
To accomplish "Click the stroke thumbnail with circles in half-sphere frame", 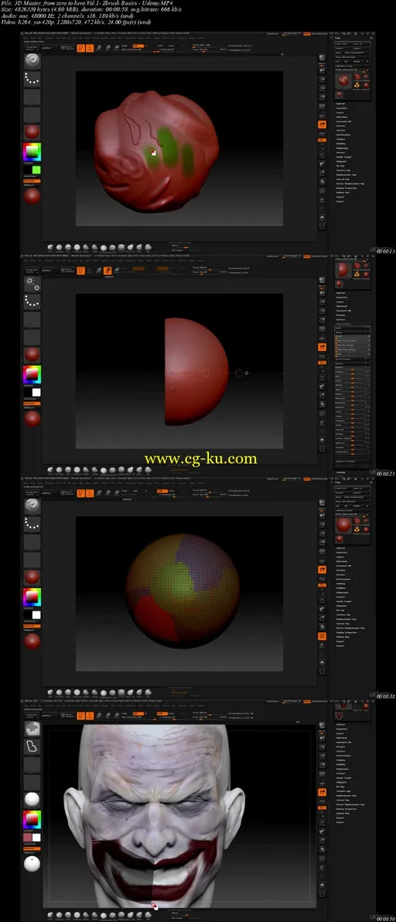I will (x=32, y=284).
